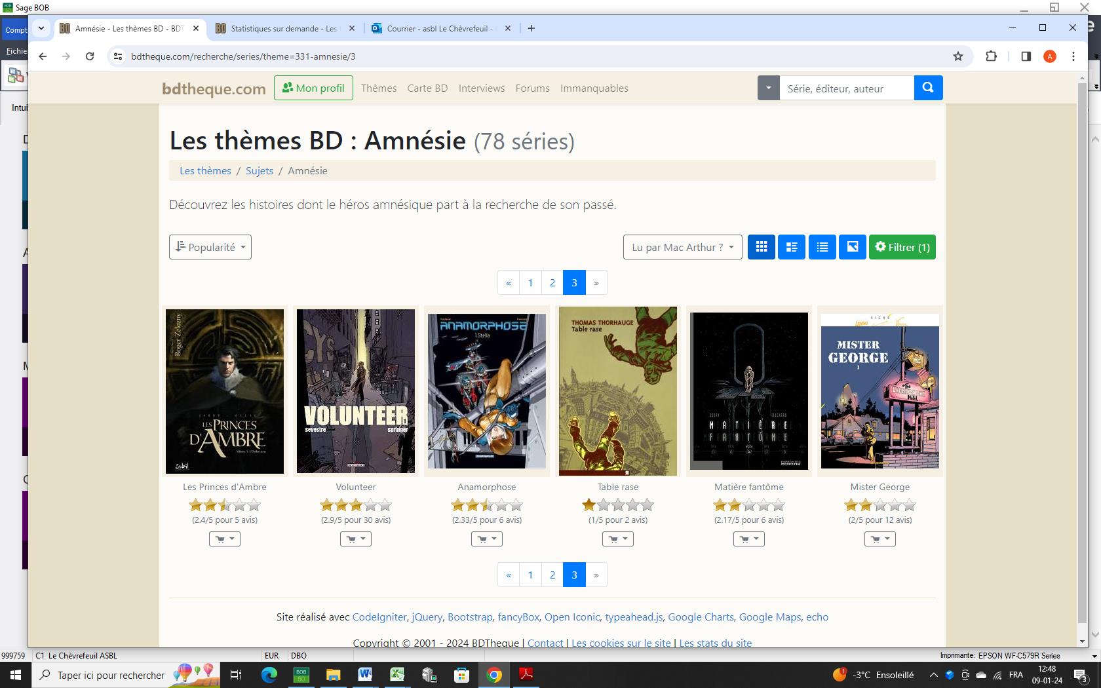Switch to the Courrier asbl tab
Image resolution: width=1101 pixels, height=688 pixels.
tap(440, 28)
